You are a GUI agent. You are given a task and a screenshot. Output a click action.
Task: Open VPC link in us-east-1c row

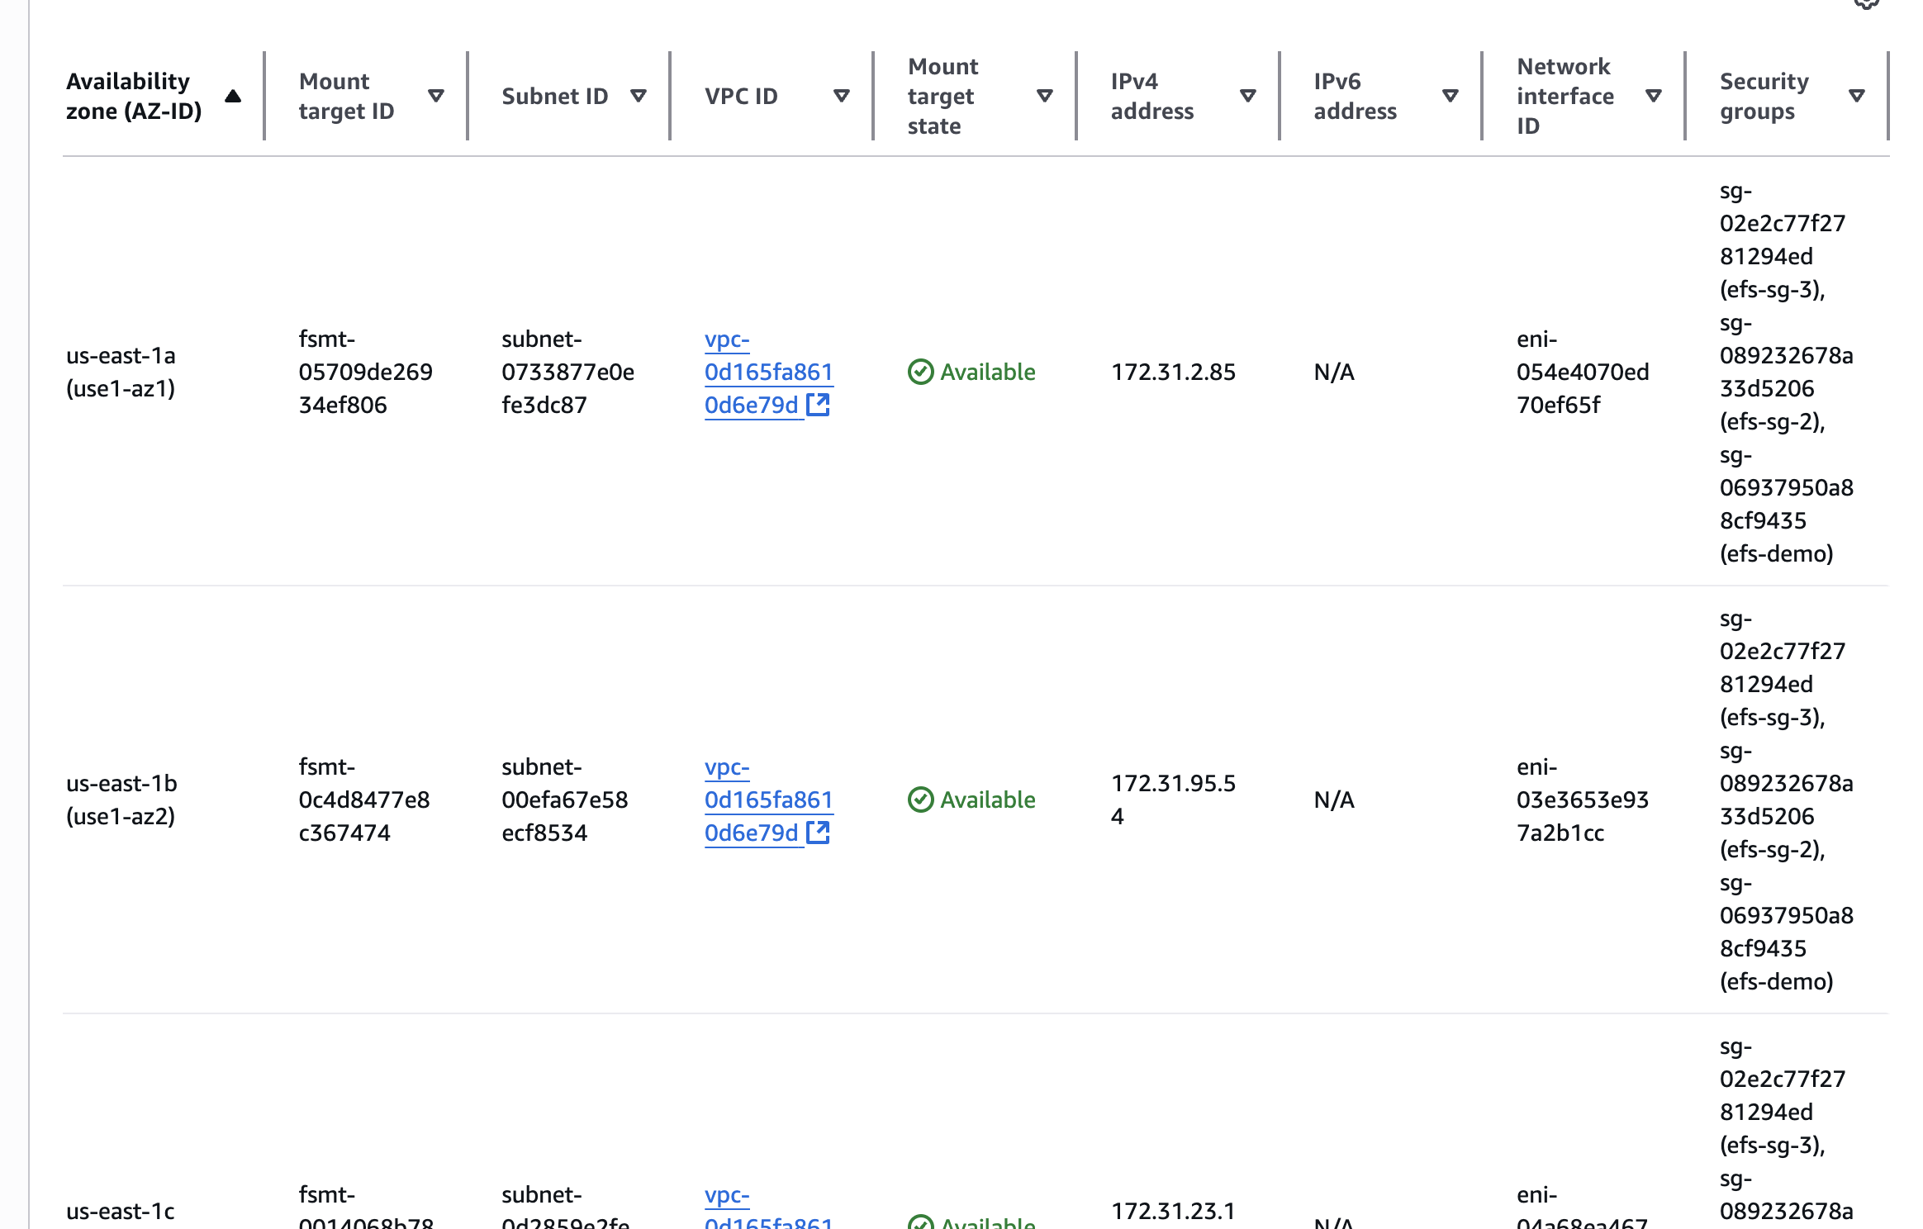(x=727, y=1195)
